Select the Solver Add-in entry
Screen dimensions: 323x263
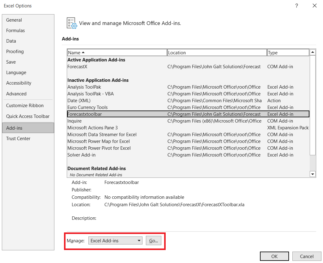pos(81,155)
